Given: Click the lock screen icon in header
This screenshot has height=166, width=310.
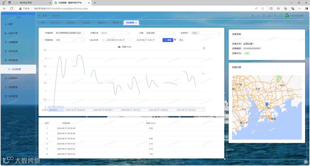Looking at the screenshot, I should pos(253,15).
